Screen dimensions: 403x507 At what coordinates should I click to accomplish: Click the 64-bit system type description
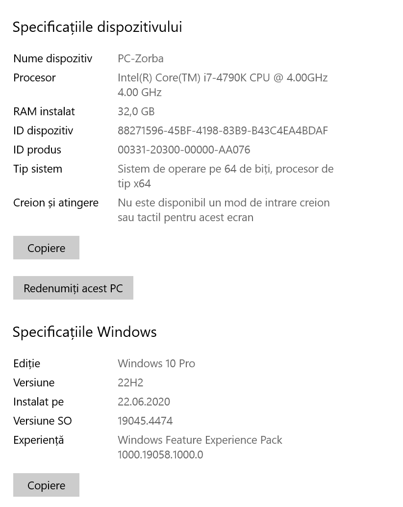(225, 169)
